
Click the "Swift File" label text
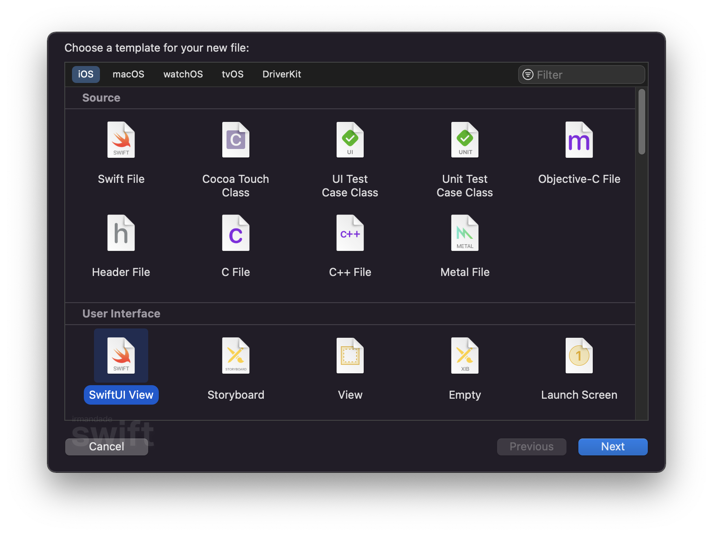tap(121, 179)
